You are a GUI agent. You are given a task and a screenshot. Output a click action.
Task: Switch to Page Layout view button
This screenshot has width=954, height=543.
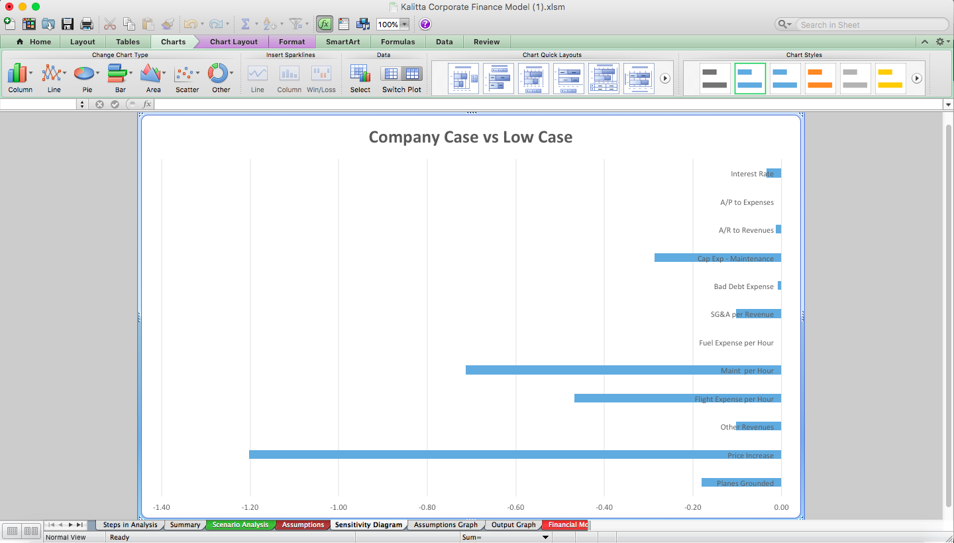tap(30, 530)
